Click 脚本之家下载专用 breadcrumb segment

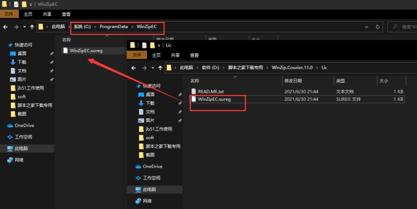[x=245, y=68]
